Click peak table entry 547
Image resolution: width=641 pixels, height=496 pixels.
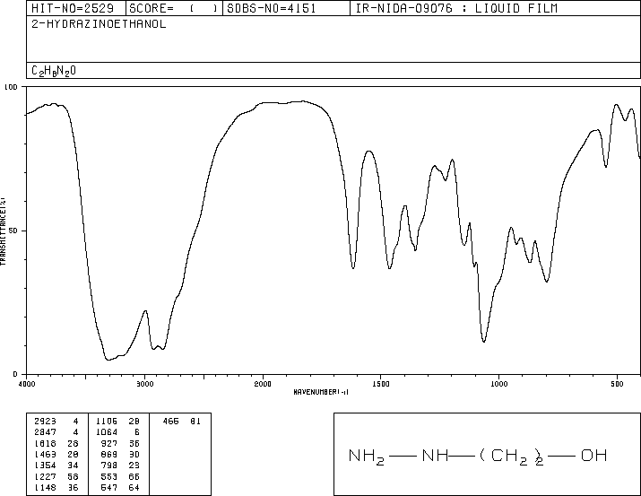click(x=109, y=488)
